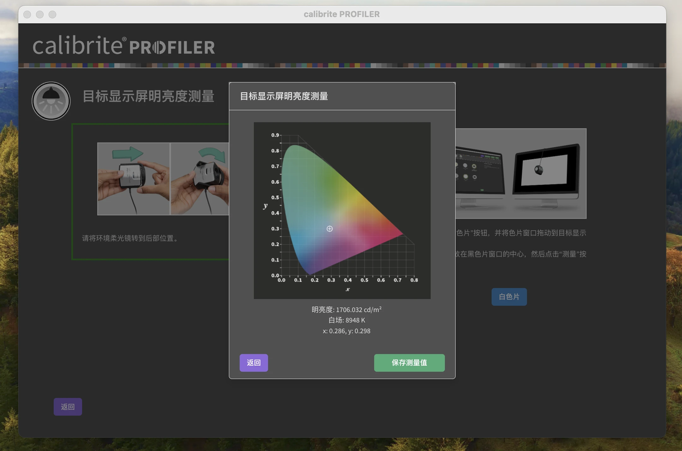
Task: Click the 白色片 button
Action: 509,296
